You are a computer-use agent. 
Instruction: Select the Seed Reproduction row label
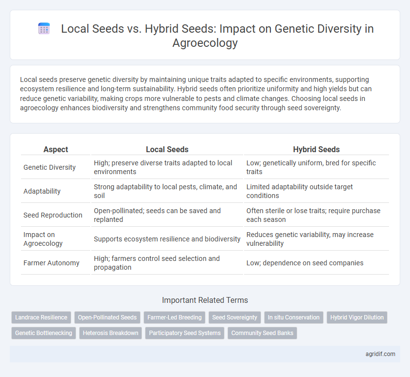(53, 215)
